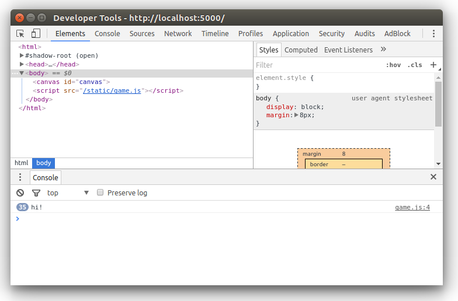Open the console drawer three-dot menu
The height and width of the screenshot is (301, 458).
click(20, 177)
